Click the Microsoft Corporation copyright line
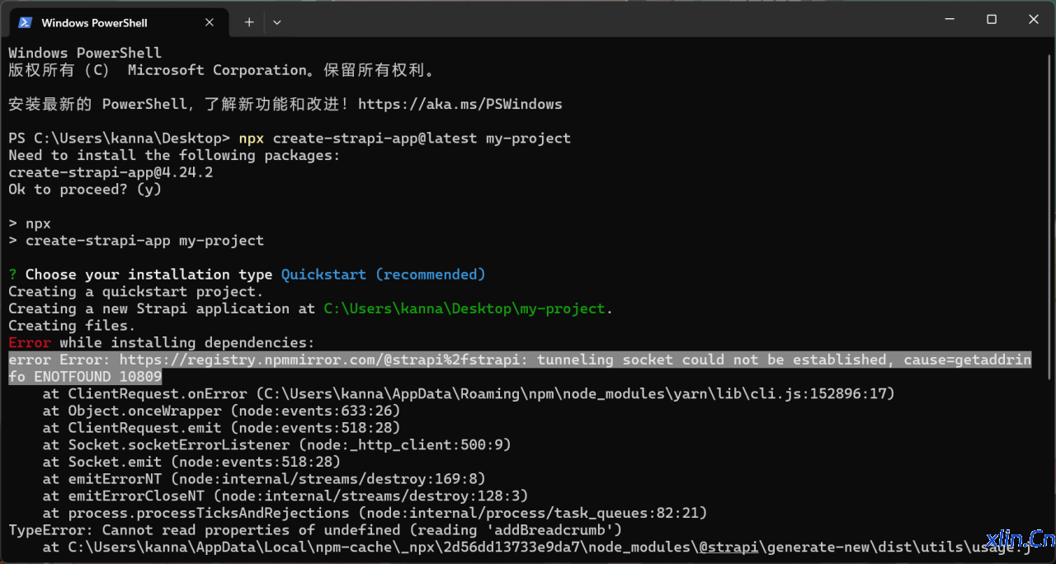 (x=221, y=70)
